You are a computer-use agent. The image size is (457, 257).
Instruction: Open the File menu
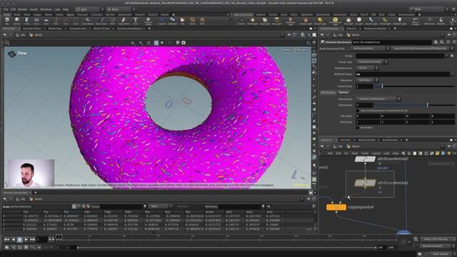click(6, 9)
